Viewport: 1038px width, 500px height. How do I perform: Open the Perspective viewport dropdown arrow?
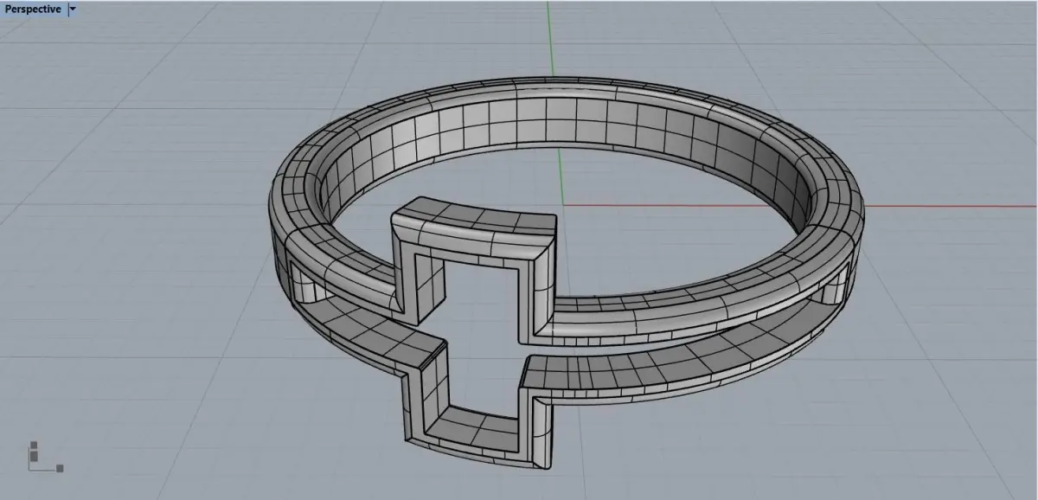(x=72, y=10)
